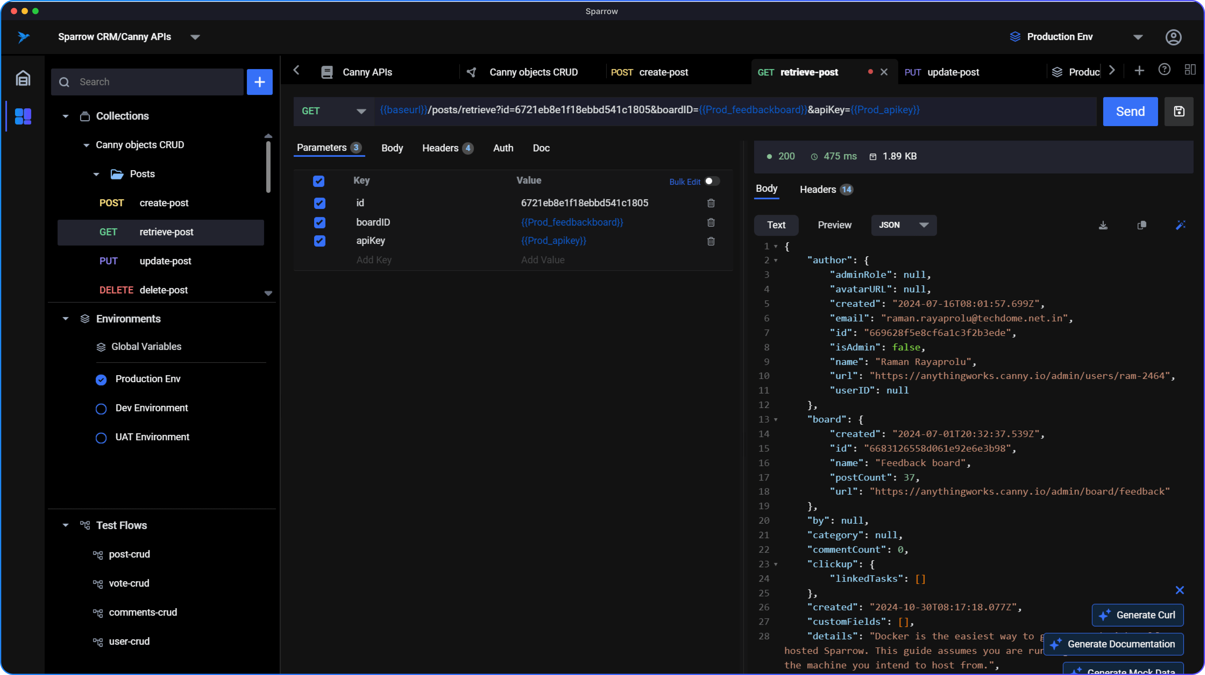Open the workspace name dropdown
This screenshot has height=675, width=1205.
[195, 37]
